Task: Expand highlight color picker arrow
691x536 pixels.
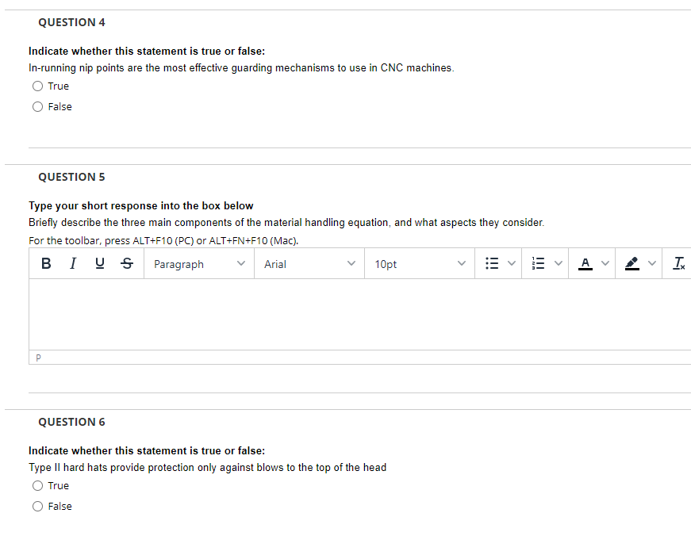Action: (x=652, y=263)
